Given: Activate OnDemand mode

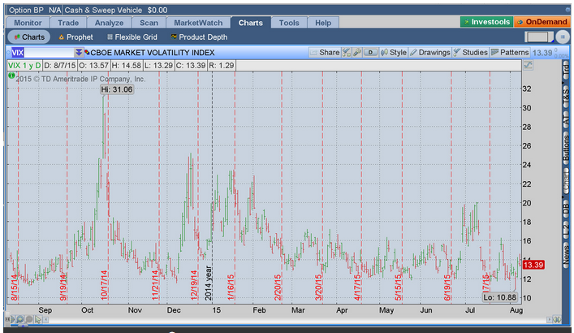Looking at the screenshot, I should (x=542, y=22).
